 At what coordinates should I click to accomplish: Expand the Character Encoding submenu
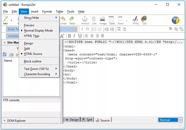[39, 74]
